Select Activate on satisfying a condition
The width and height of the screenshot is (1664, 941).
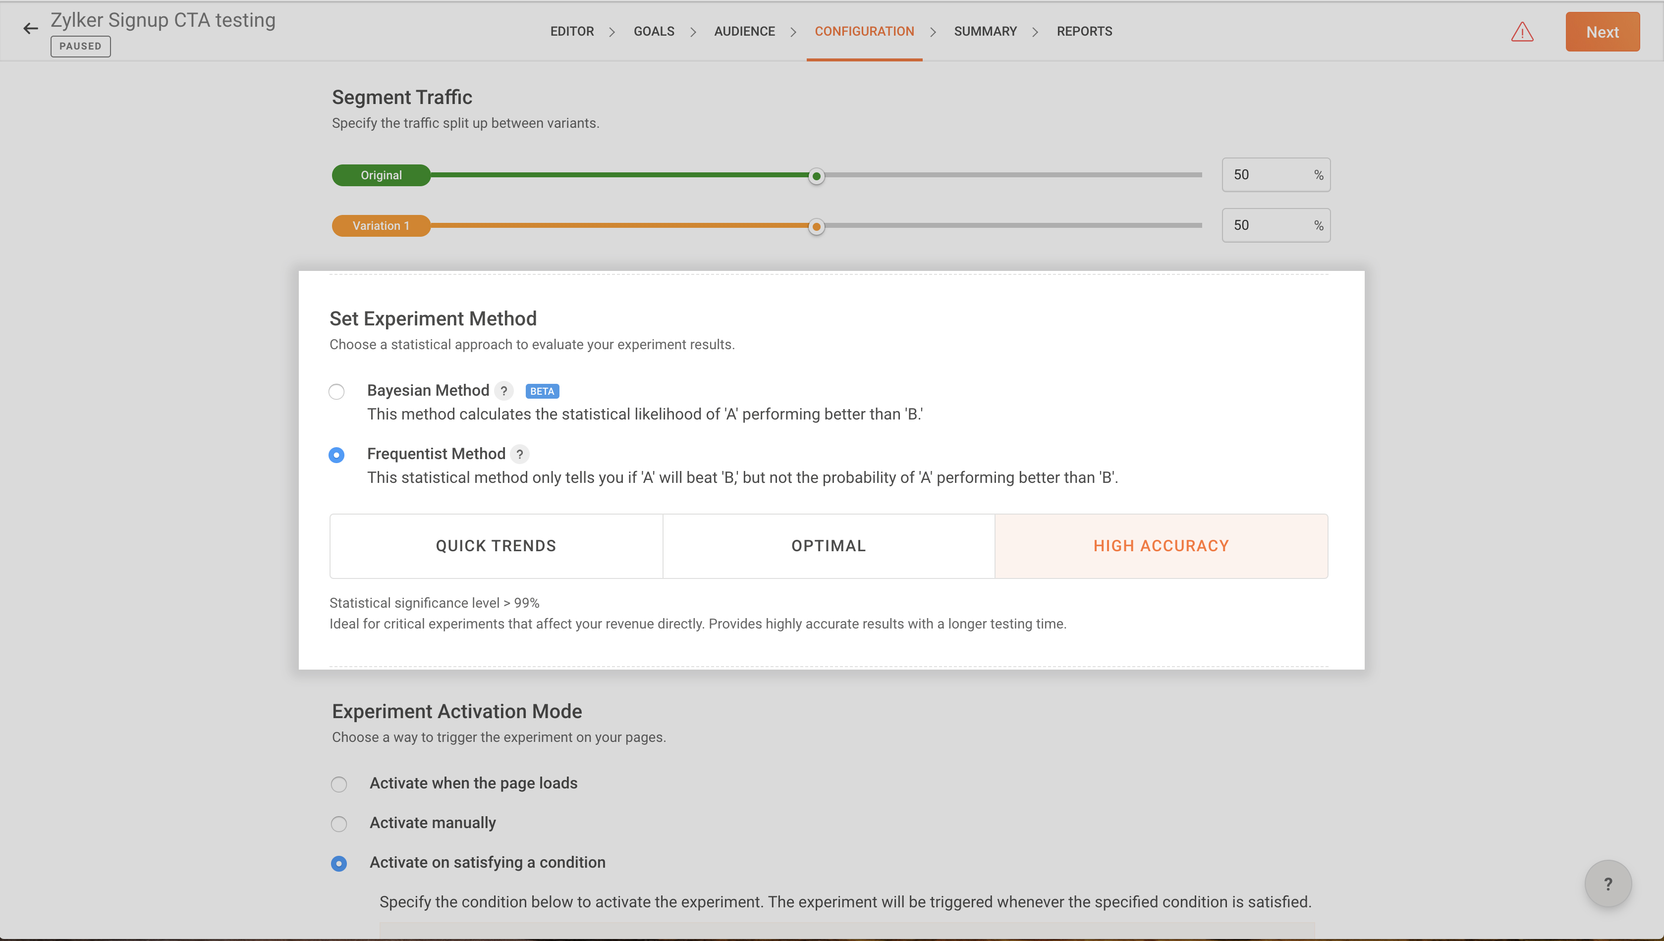[339, 863]
